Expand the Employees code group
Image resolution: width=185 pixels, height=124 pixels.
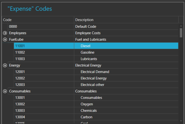coord(5,33)
